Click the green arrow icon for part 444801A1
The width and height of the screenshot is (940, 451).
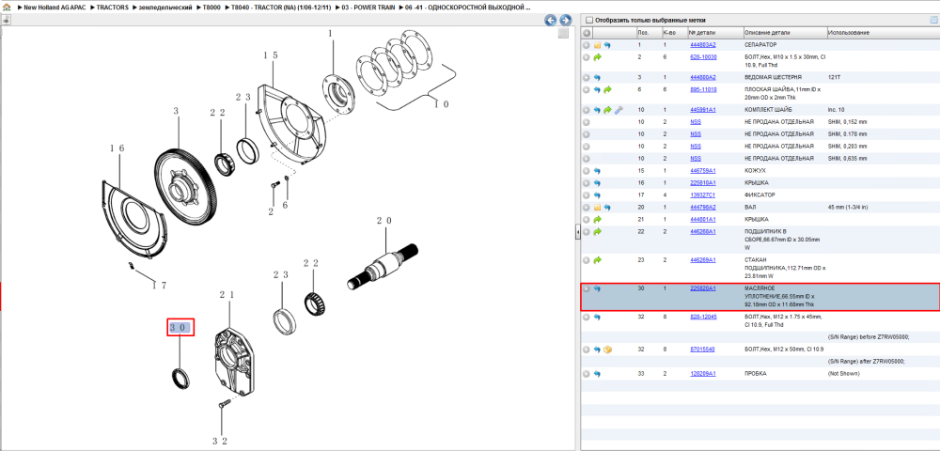pos(597,219)
